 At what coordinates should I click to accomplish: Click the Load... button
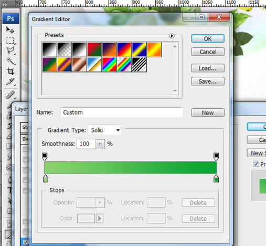pyautogui.click(x=208, y=68)
